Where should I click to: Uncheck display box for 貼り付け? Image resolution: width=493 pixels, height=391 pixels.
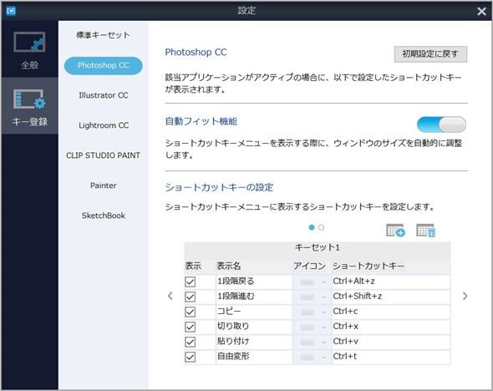tap(191, 342)
